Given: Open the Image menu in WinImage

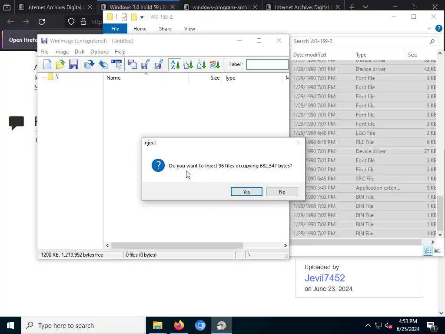Looking at the screenshot, I should pos(62,52).
